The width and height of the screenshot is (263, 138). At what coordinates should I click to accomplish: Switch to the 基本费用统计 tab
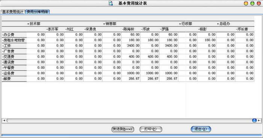[13, 12]
